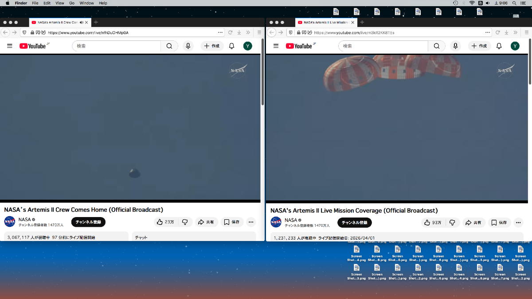The height and width of the screenshot is (299, 532).
Task: Click NASA channel avatar in right window
Action: pyautogui.click(x=276, y=222)
